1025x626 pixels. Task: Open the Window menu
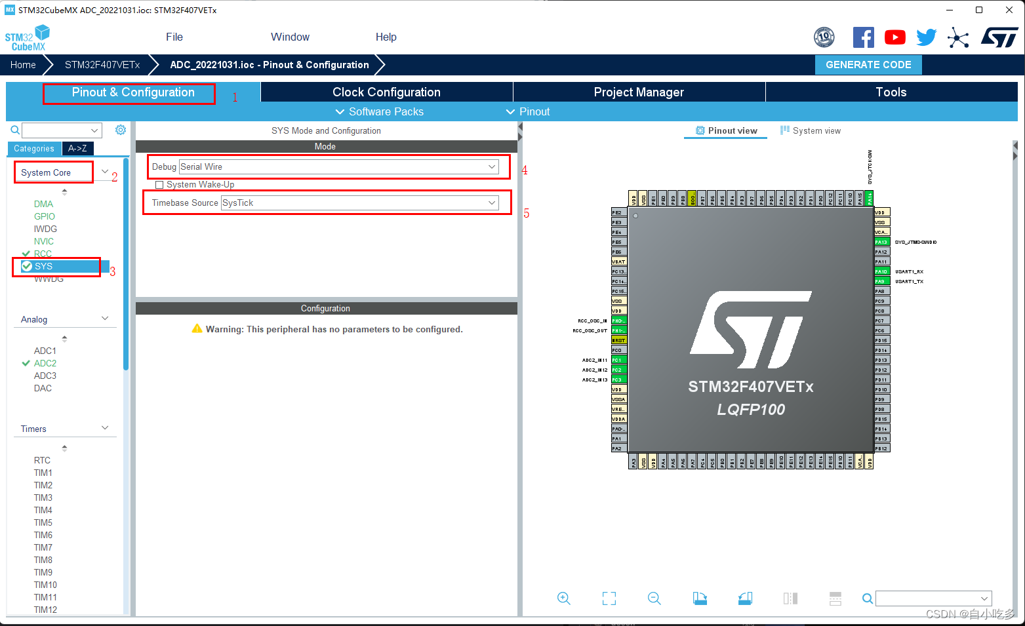290,37
